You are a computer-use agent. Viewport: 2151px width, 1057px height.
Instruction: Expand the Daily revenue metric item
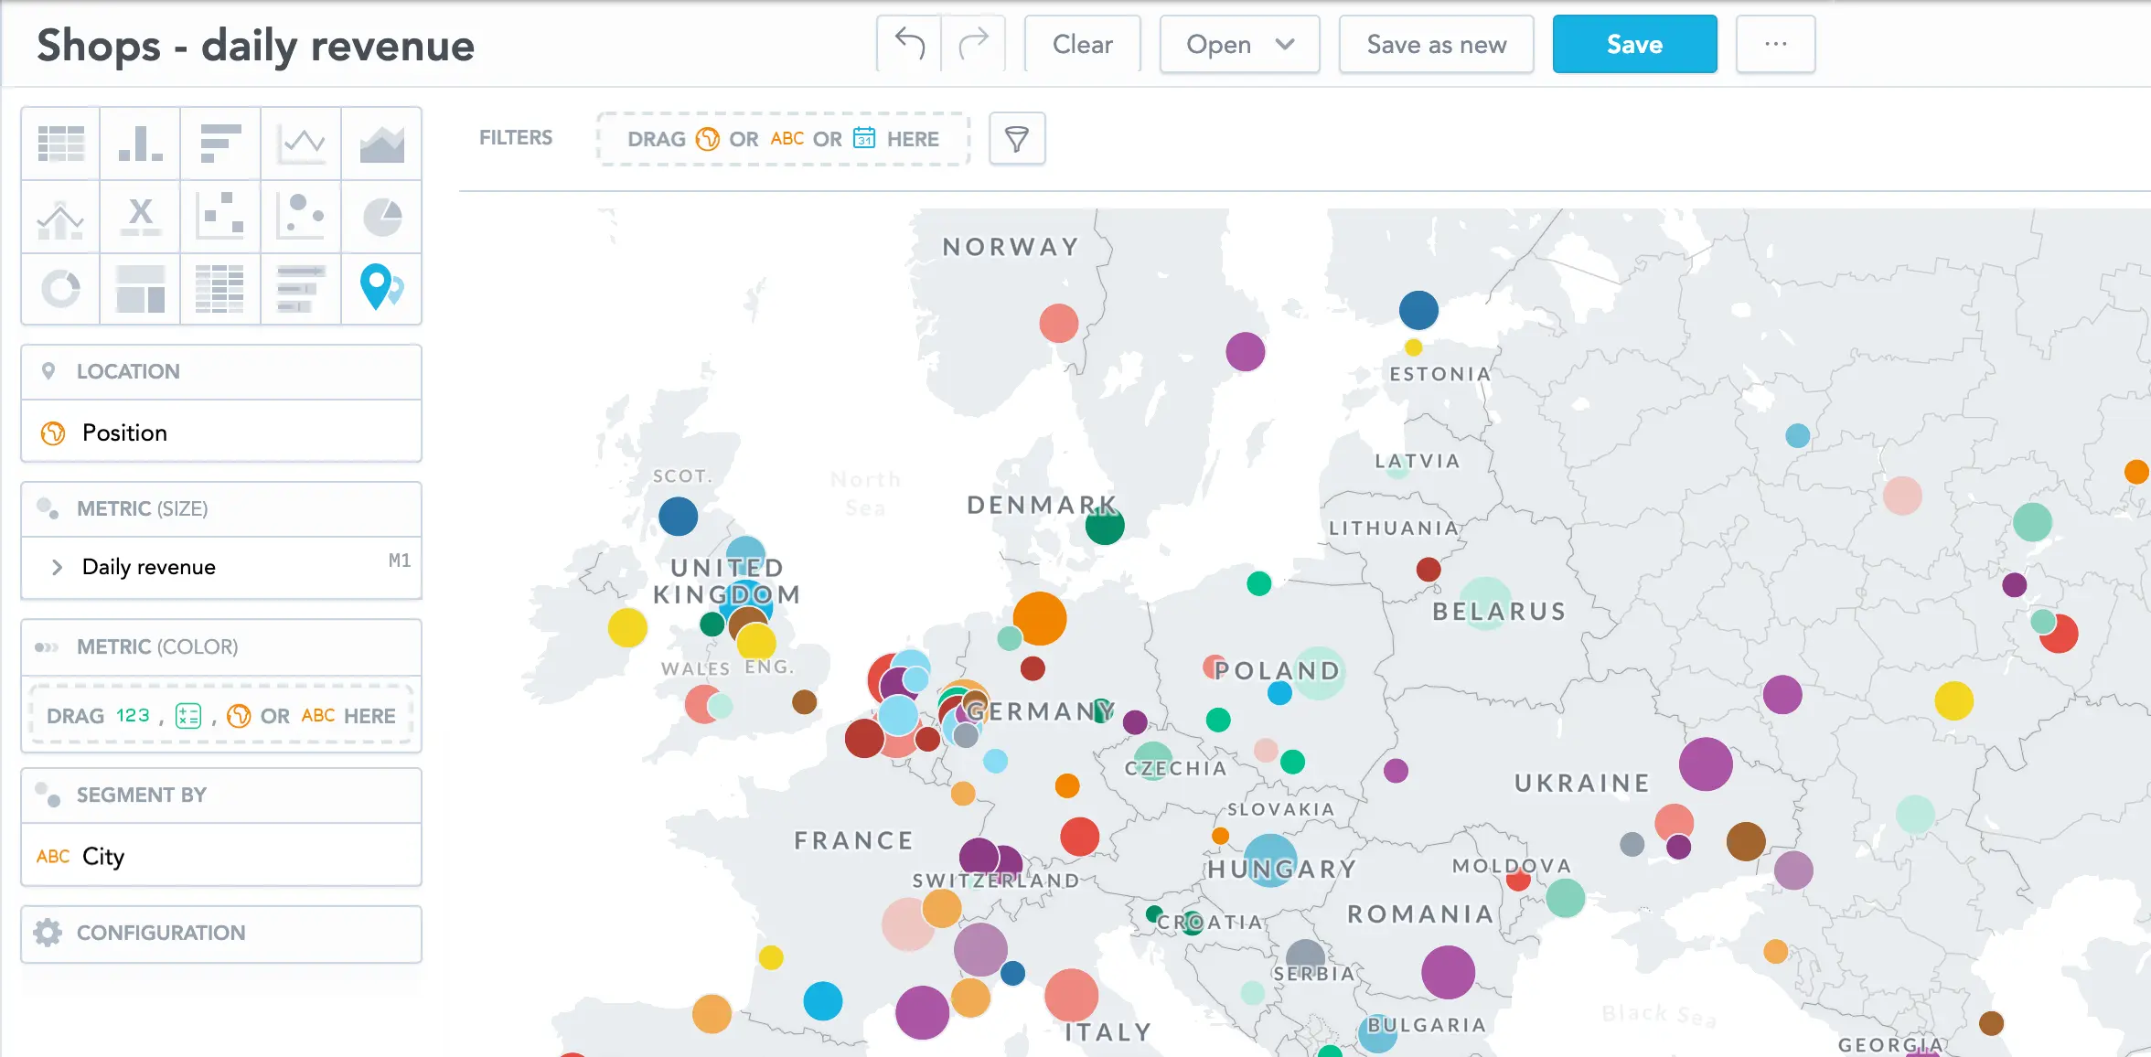[57, 567]
